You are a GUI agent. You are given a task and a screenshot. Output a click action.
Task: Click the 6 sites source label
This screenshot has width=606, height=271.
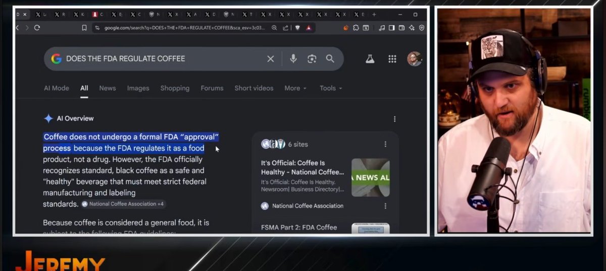coord(298,144)
